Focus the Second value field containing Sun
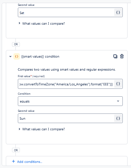This screenshot has width=131, height=168. click(66, 118)
